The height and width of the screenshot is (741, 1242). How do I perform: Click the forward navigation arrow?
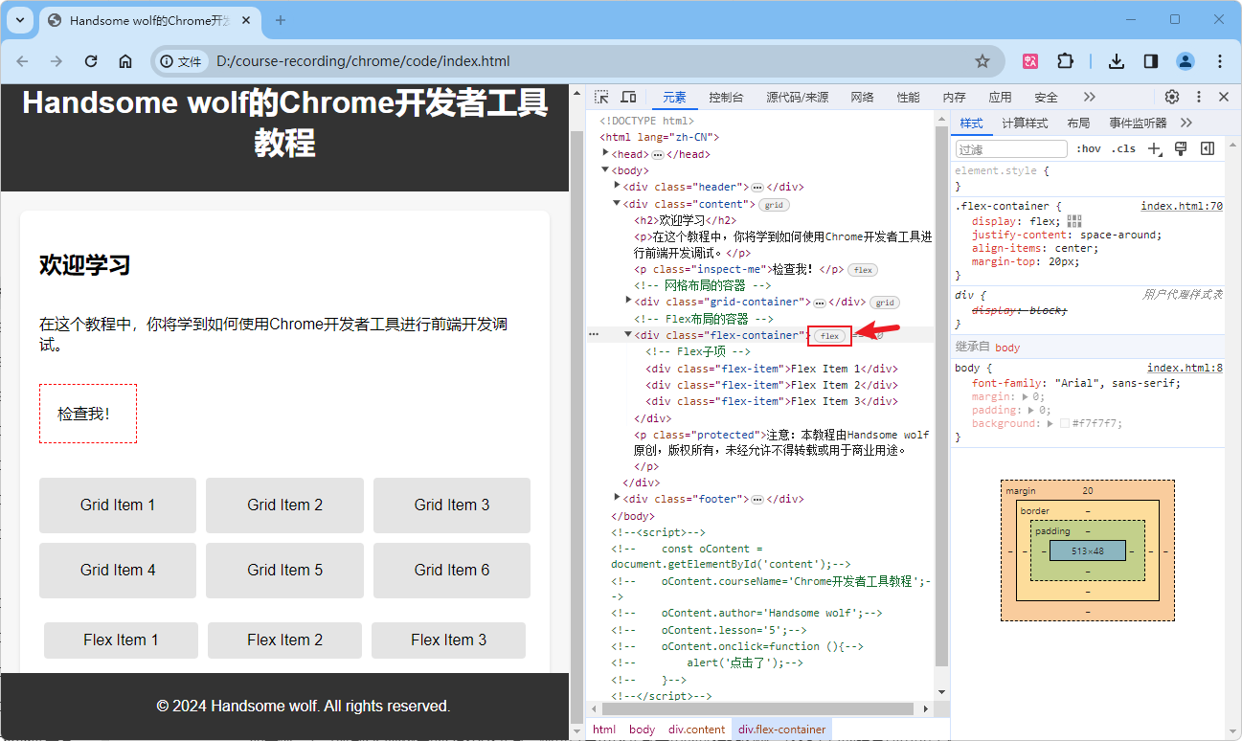56,61
